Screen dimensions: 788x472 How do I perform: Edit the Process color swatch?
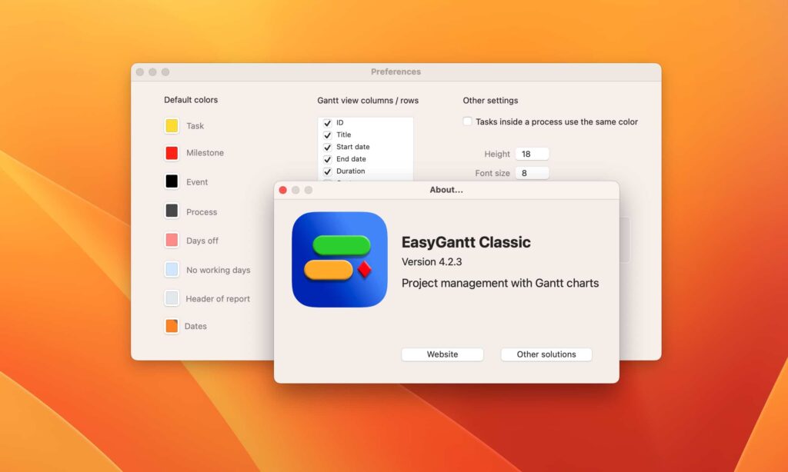172,211
